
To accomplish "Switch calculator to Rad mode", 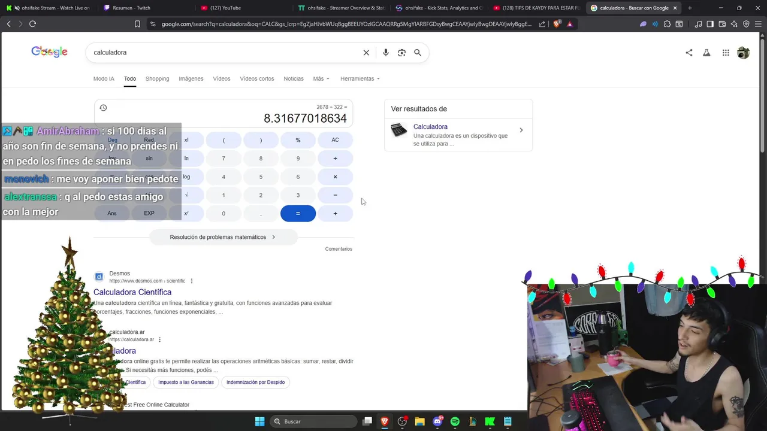I will click(149, 140).
